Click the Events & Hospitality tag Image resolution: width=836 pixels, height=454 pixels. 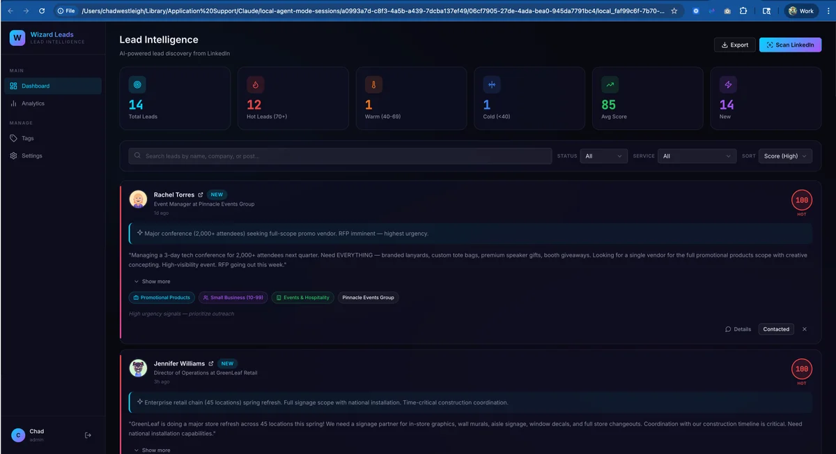303,297
